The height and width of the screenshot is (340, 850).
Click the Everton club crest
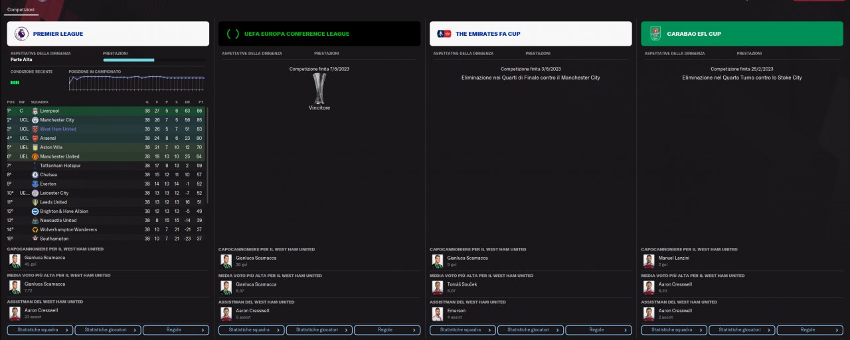[x=35, y=184]
